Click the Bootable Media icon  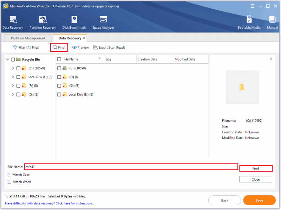pyautogui.click(x=249, y=19)
